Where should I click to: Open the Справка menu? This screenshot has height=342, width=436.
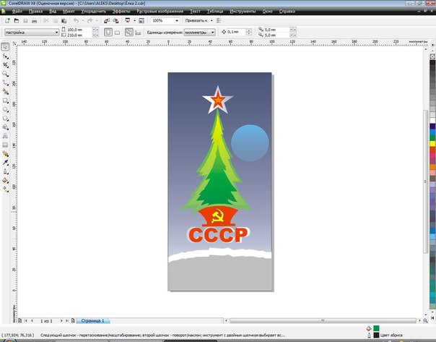(x=287, y=12)
